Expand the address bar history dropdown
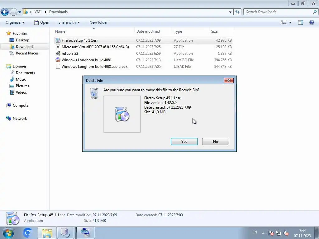This screenshot has width=319, height=239. [x=230, y=12]
